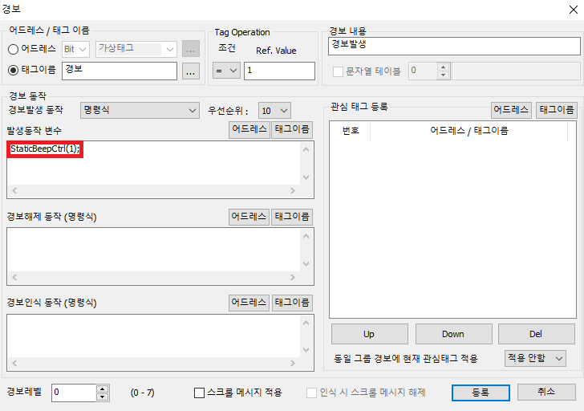Click the 경보 tag name input field

tap(120, 71)
